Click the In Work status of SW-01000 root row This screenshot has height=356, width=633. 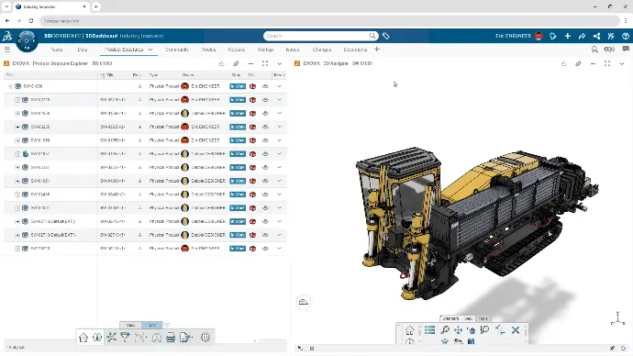click(x=238, y=86)
